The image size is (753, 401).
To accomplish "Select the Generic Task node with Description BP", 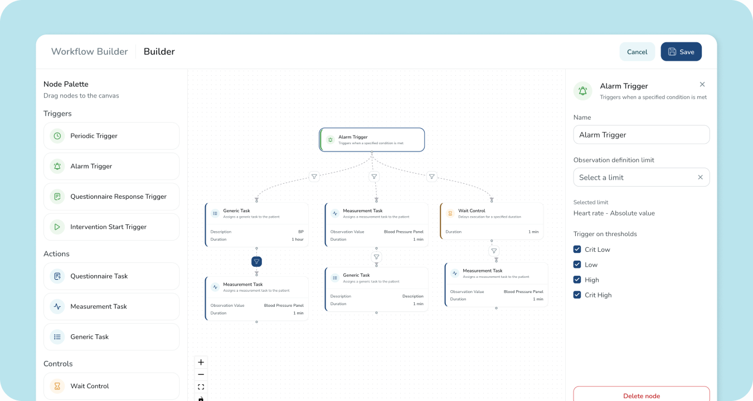I will [x=257, y=225].
